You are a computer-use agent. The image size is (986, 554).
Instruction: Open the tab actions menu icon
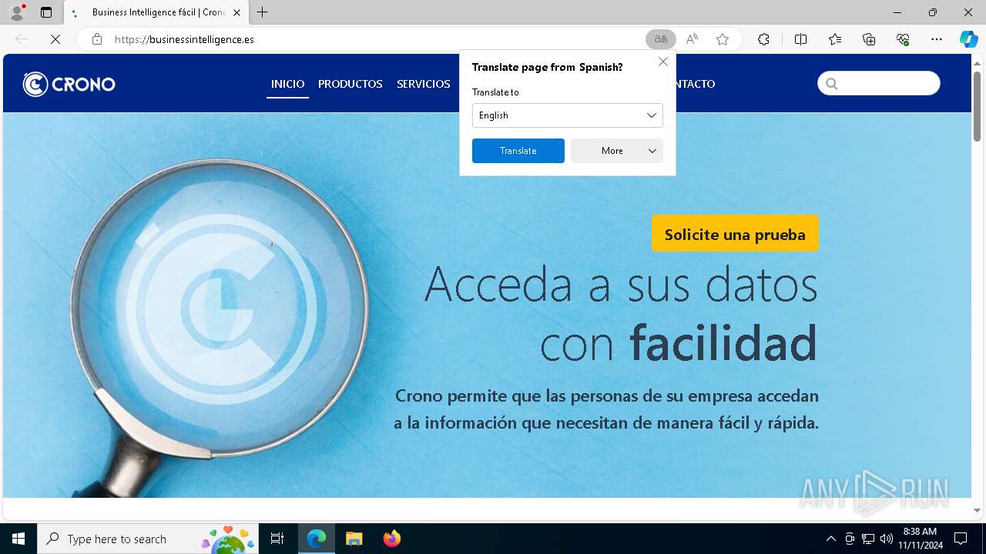(x=46, y=12)
